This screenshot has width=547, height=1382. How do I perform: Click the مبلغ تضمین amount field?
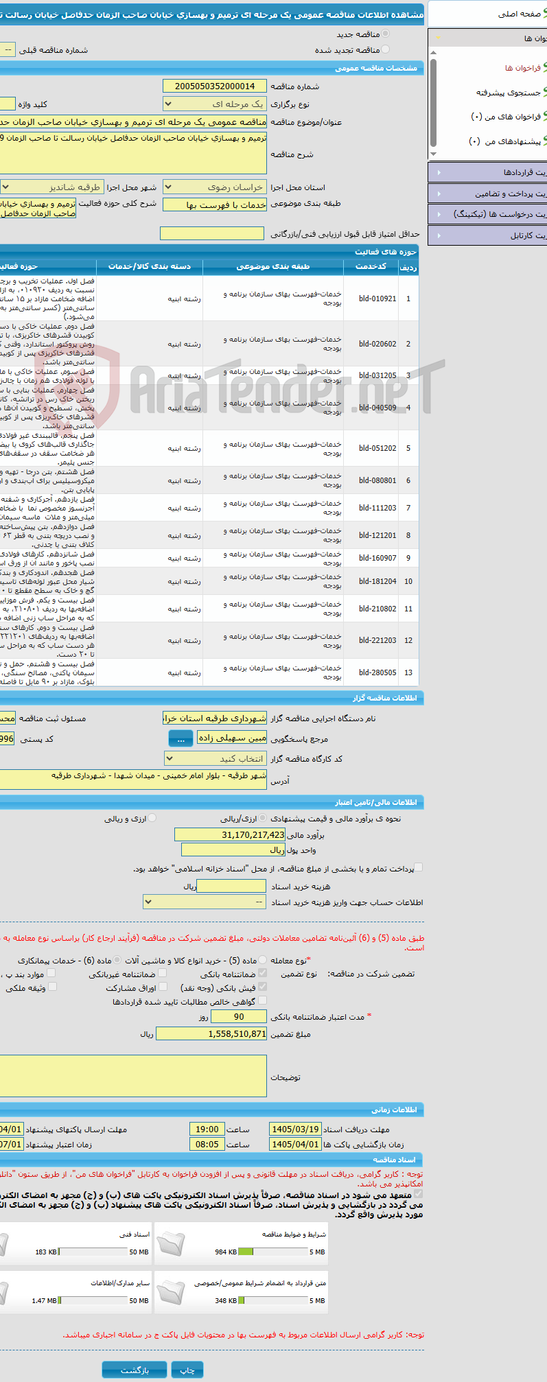[211, 1033]
